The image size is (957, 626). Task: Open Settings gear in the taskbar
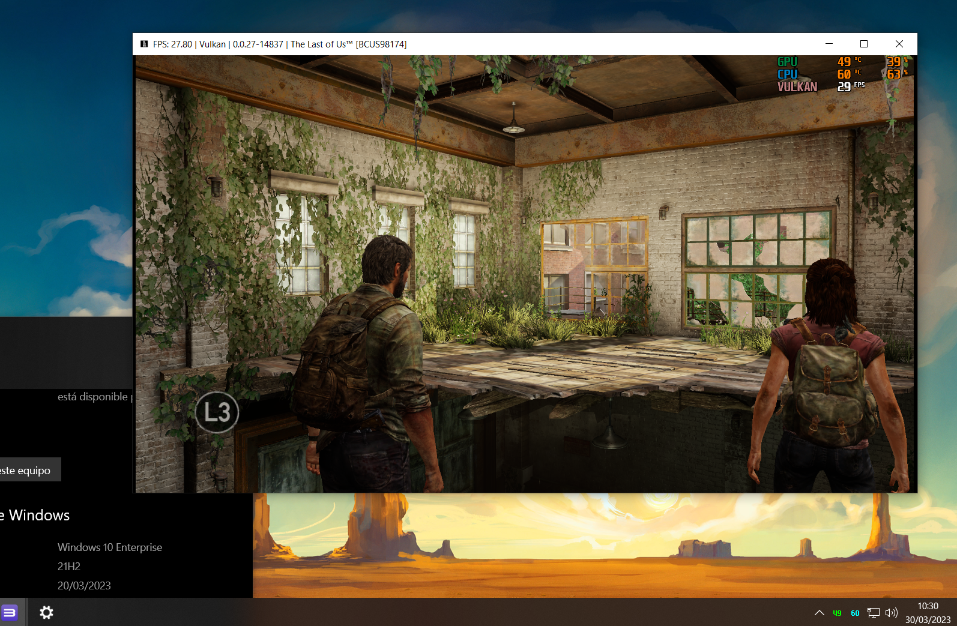click(x=46, y=612)
